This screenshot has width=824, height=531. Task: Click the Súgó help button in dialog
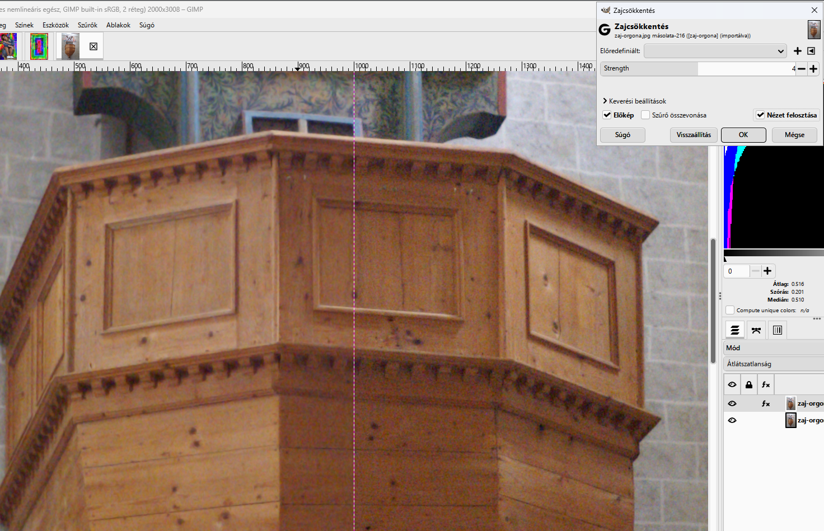622,135
